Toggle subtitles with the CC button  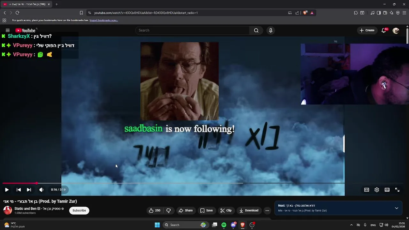(x=367, y=190)
